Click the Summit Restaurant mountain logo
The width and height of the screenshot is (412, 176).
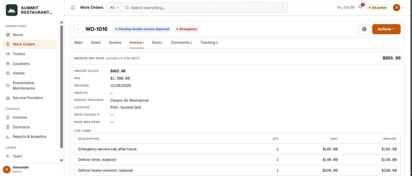pyautogui.click(x=12, y=10)
